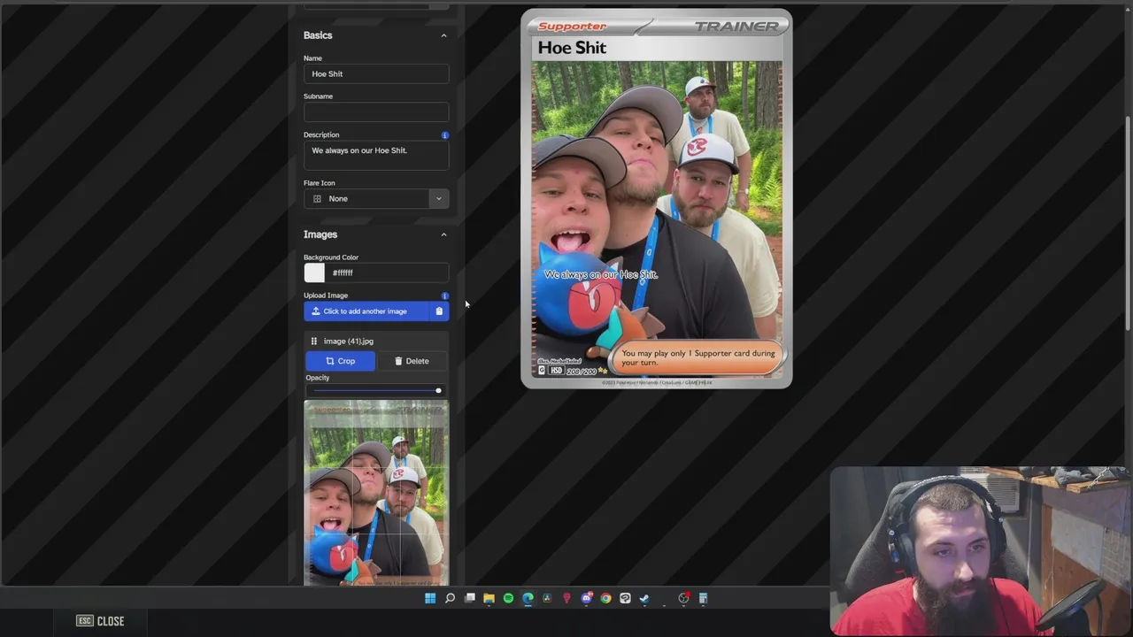Collapse the Basics section chevron

(x=443, y=35)
